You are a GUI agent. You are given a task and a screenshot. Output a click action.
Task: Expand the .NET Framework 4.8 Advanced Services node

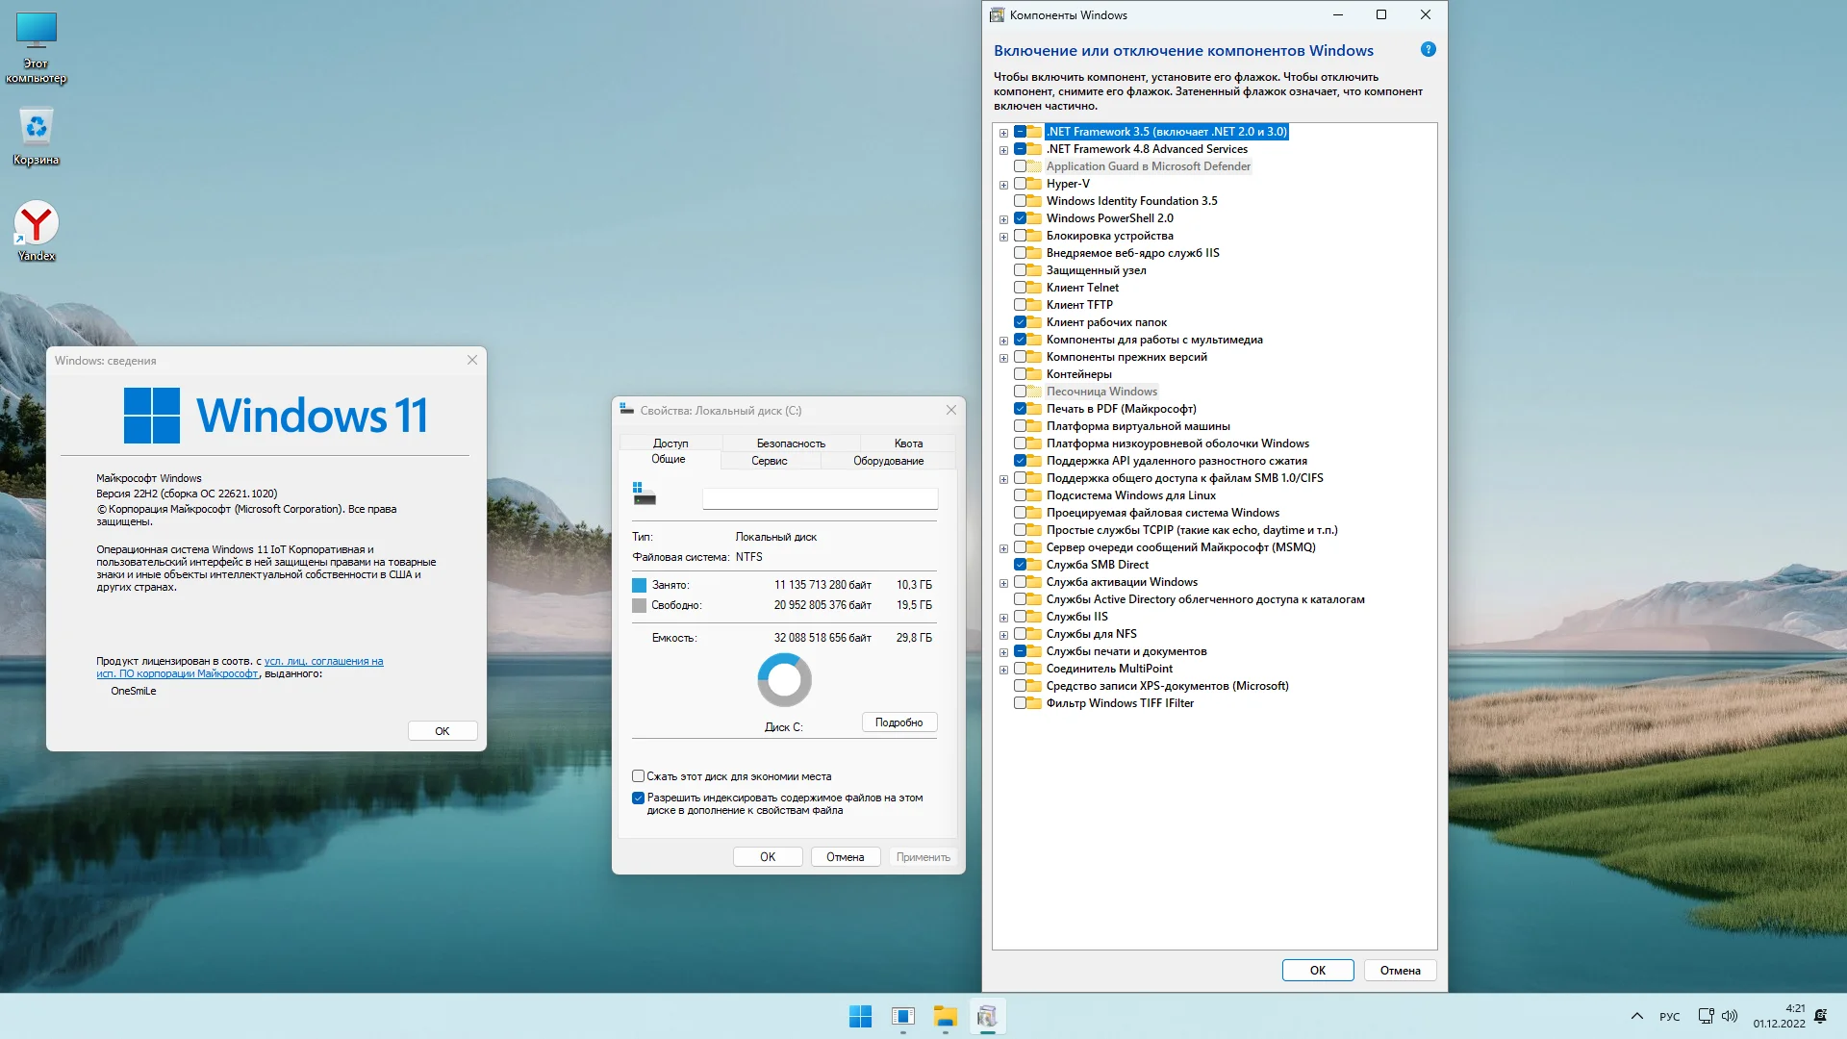[x=1003, y=150]
